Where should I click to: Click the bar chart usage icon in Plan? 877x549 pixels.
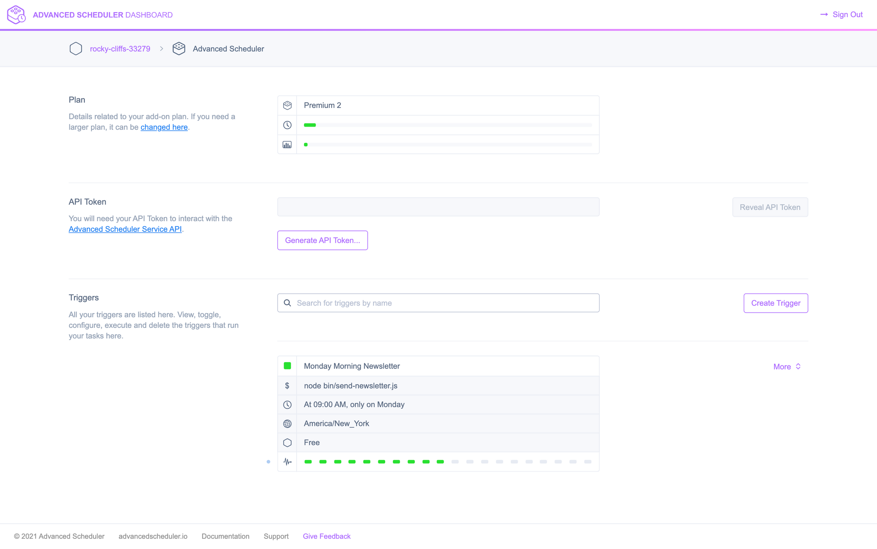(x=287, y=144)
